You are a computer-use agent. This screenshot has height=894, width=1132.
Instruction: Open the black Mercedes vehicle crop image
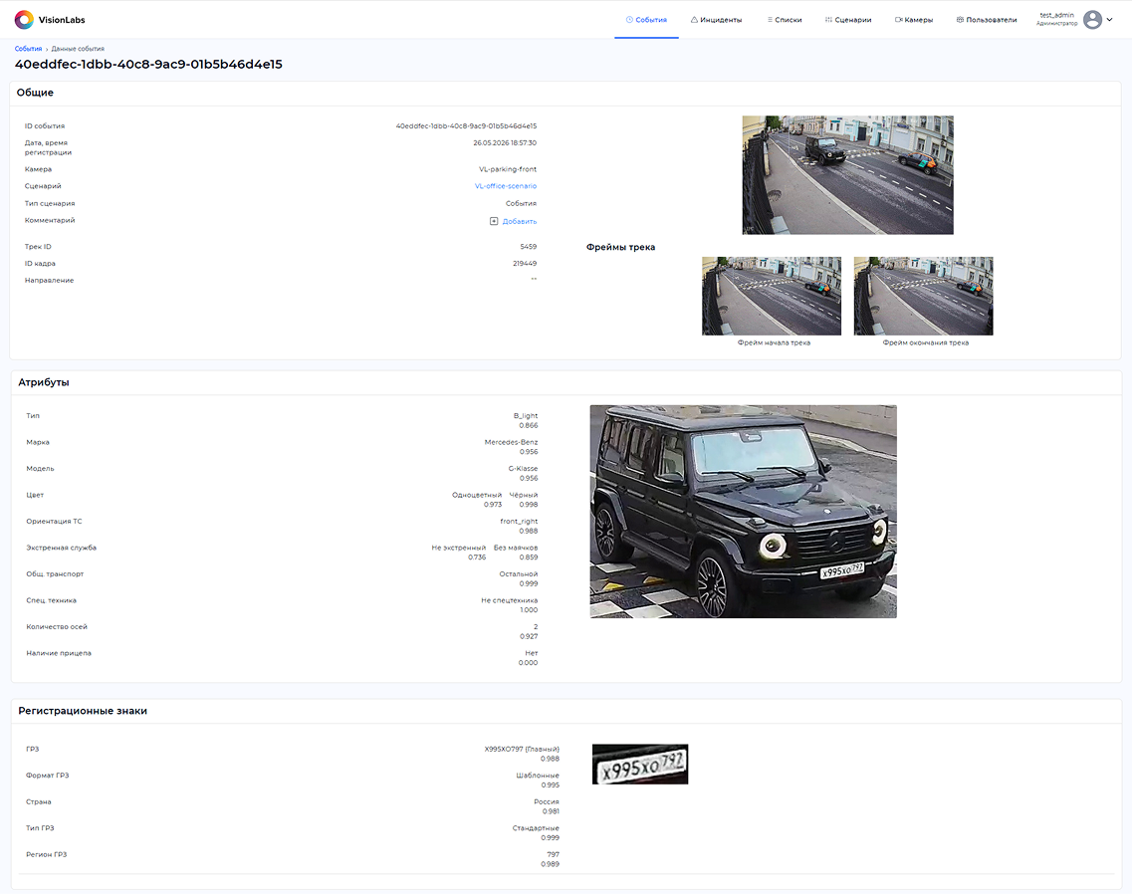click(743, 512)
